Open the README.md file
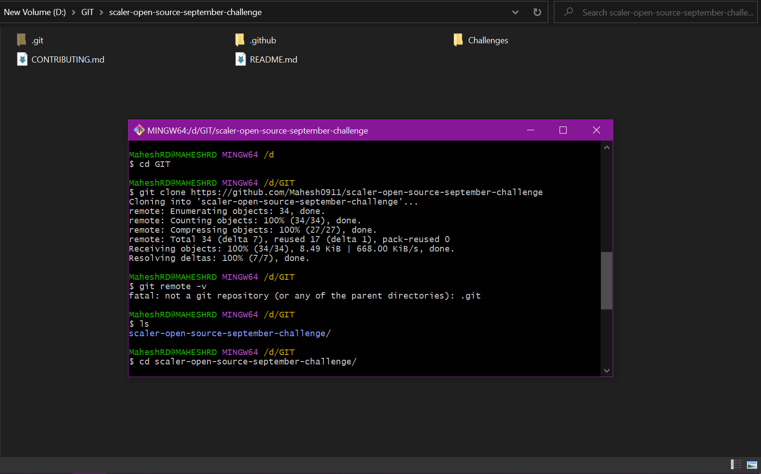This screenshot has width=761, height=474. [273, 59]
